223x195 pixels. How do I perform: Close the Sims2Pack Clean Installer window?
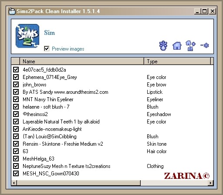click(213, 11)
